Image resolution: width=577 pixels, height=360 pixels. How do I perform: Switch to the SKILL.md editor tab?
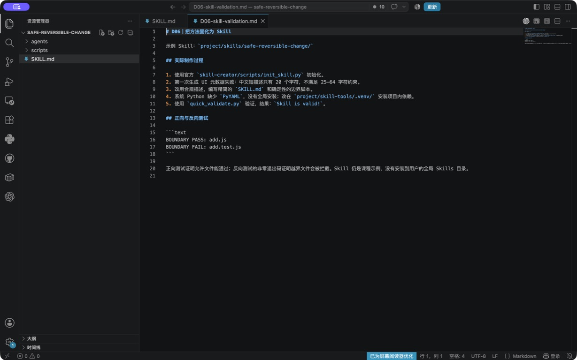pos(163,21)
